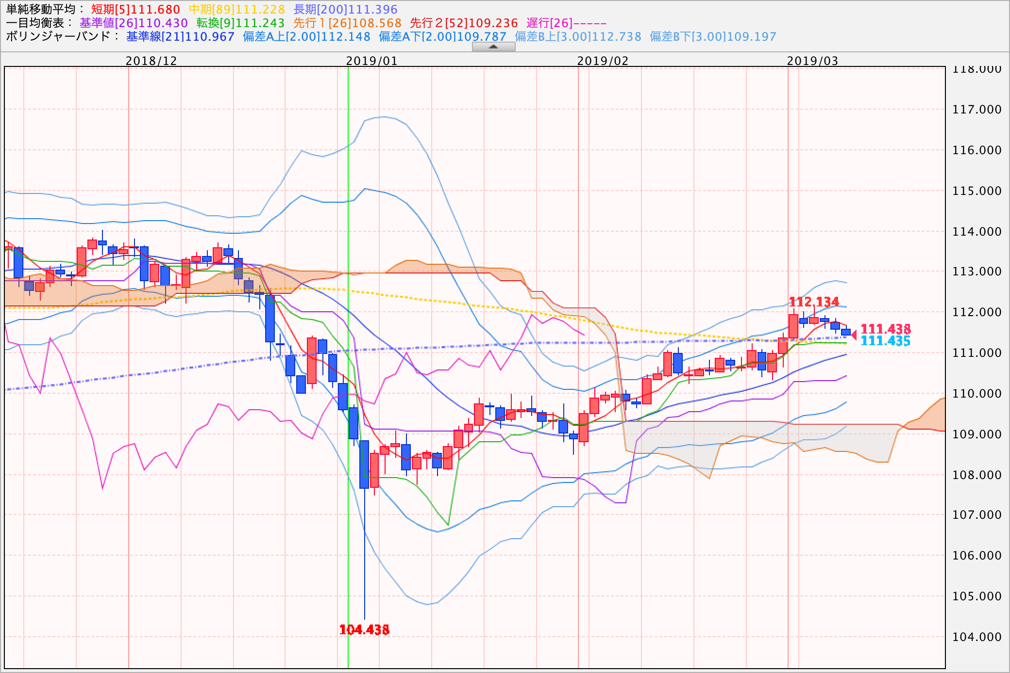Click 偏差A上[2.00] Bollinger legend entry

(306, 36)
